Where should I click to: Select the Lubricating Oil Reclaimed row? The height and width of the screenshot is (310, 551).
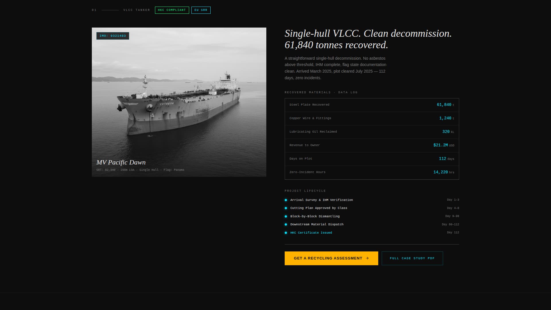(372, 132)
